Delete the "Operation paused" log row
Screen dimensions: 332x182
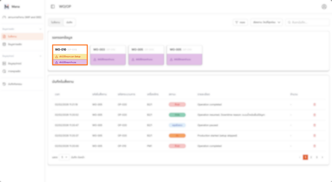(x=315, y=125)
